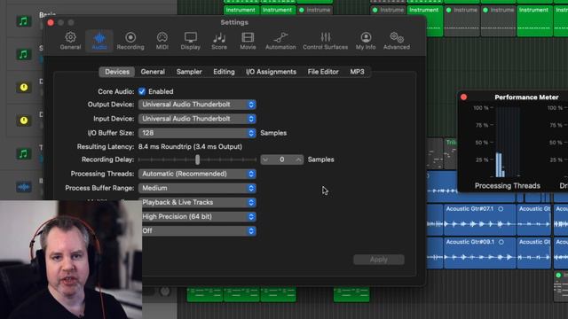
Task: Switch to Editing tab
Action: [224, 72]
